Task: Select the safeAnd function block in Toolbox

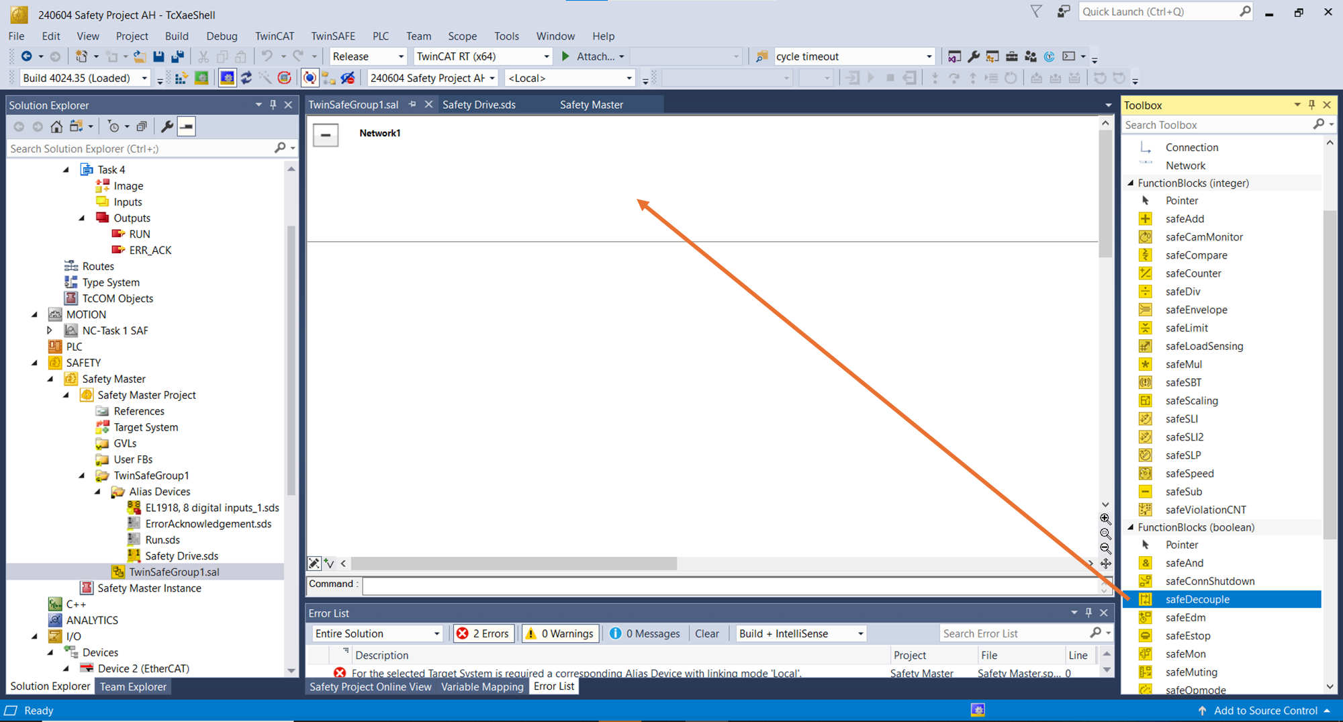Action: [1184, 563]
